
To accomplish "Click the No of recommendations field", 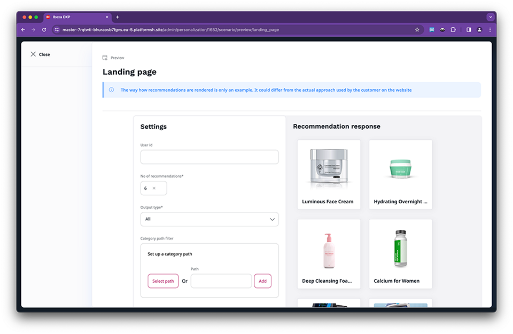I will pyautogui.click(x=153, y=188).
